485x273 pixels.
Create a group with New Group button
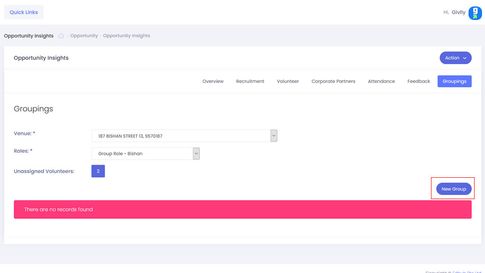(x=454, y=189)
